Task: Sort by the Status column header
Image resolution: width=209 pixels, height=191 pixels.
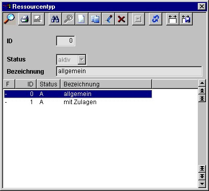Action: 48,84
